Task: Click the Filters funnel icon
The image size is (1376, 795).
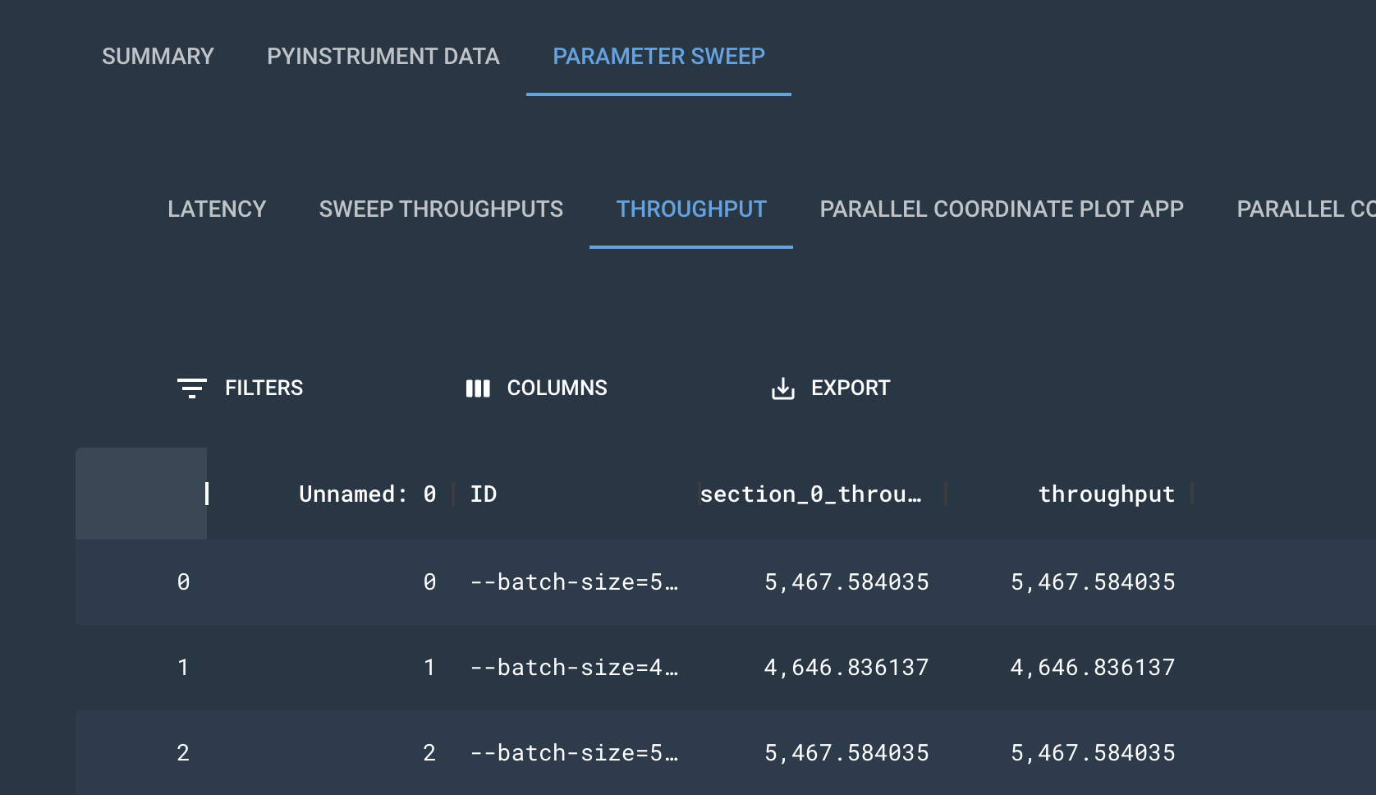Action: [x=191, y=388]
